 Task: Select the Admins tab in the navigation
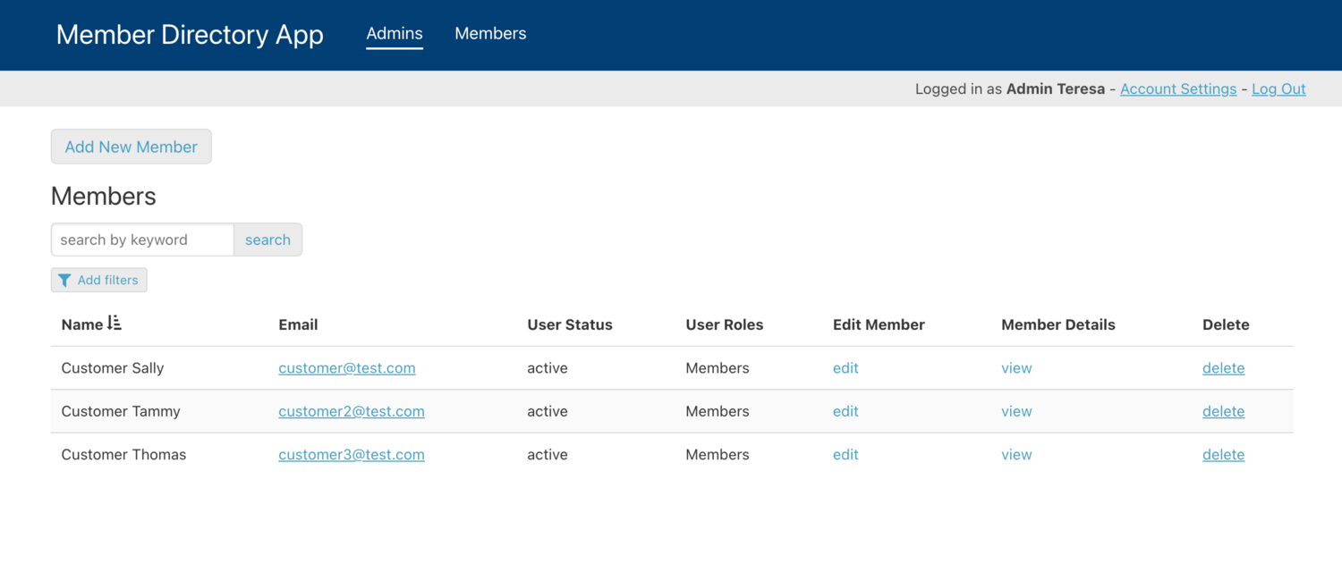pyautogui.click(x=394, y=34)
